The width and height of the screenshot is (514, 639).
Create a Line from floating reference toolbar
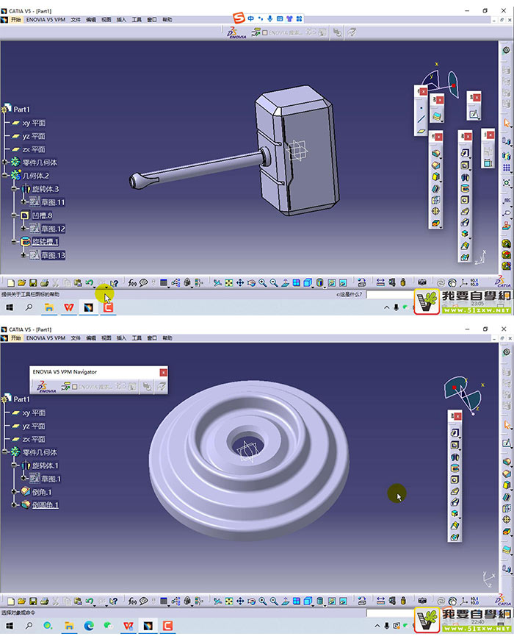click(x=421, y=119)
